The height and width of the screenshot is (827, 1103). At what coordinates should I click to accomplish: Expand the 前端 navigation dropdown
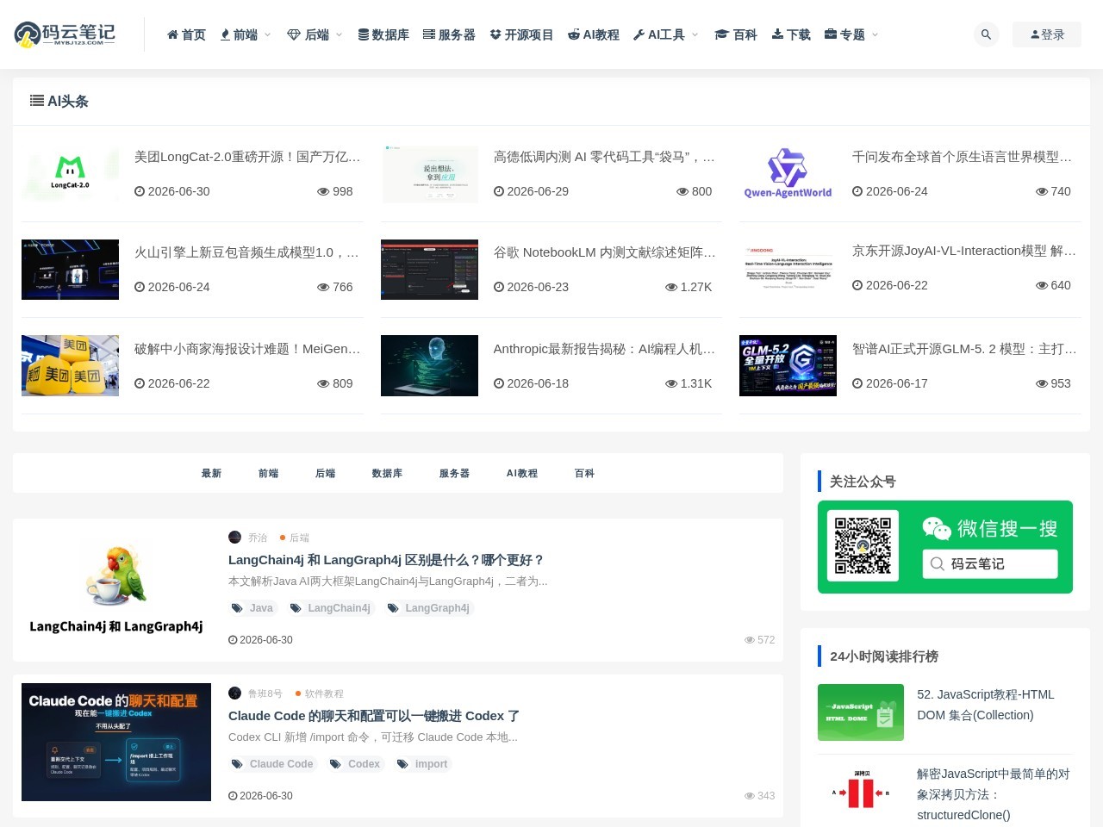[x=246, y=34]
